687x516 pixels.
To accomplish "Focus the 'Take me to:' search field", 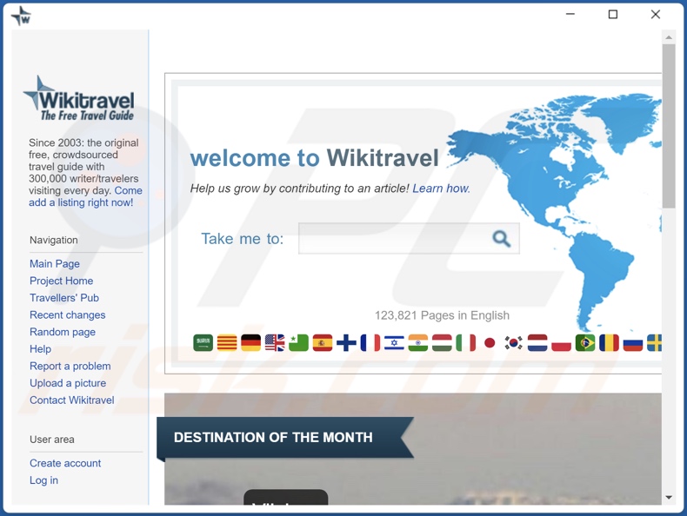I will [x=409, y=239].
